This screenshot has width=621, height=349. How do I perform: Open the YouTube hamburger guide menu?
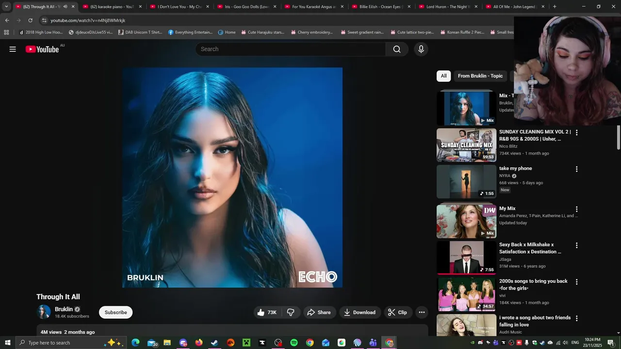[13, 49]
